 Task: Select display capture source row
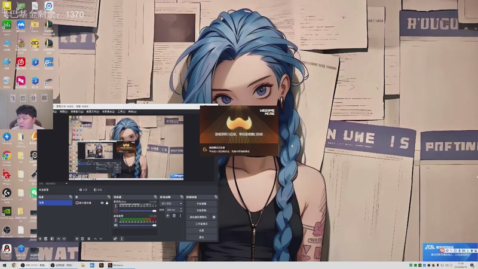tap(93, 203)
